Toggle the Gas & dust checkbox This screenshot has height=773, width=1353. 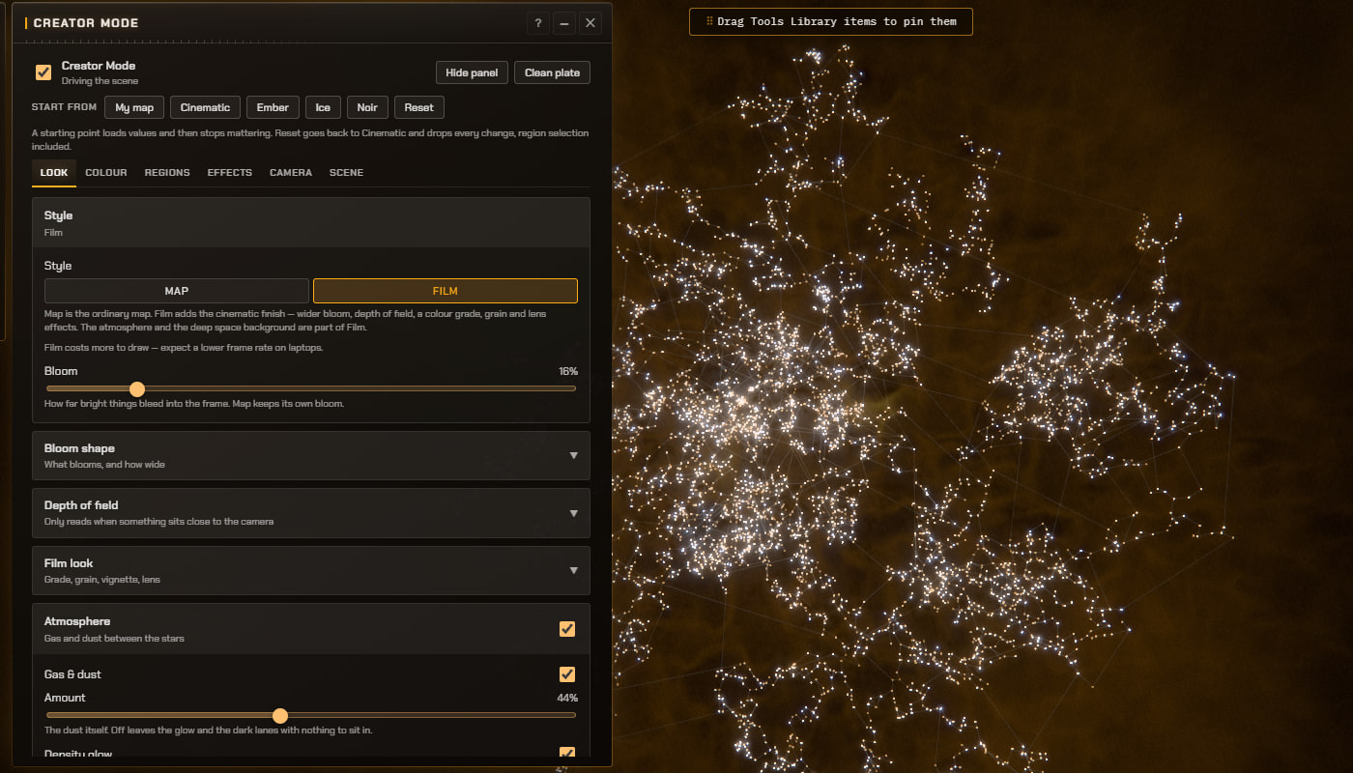pyautogui.click(x=567, y=674)
